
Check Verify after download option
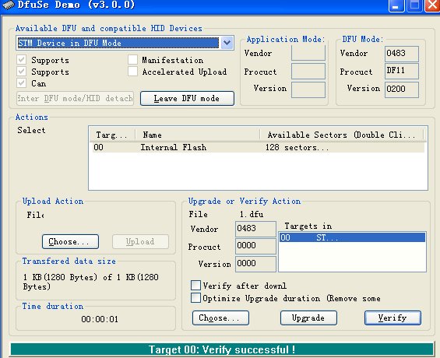click(195, 286)
